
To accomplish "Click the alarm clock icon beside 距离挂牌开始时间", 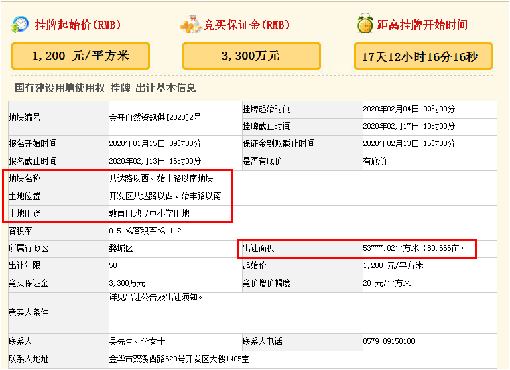I will [365, 23].
